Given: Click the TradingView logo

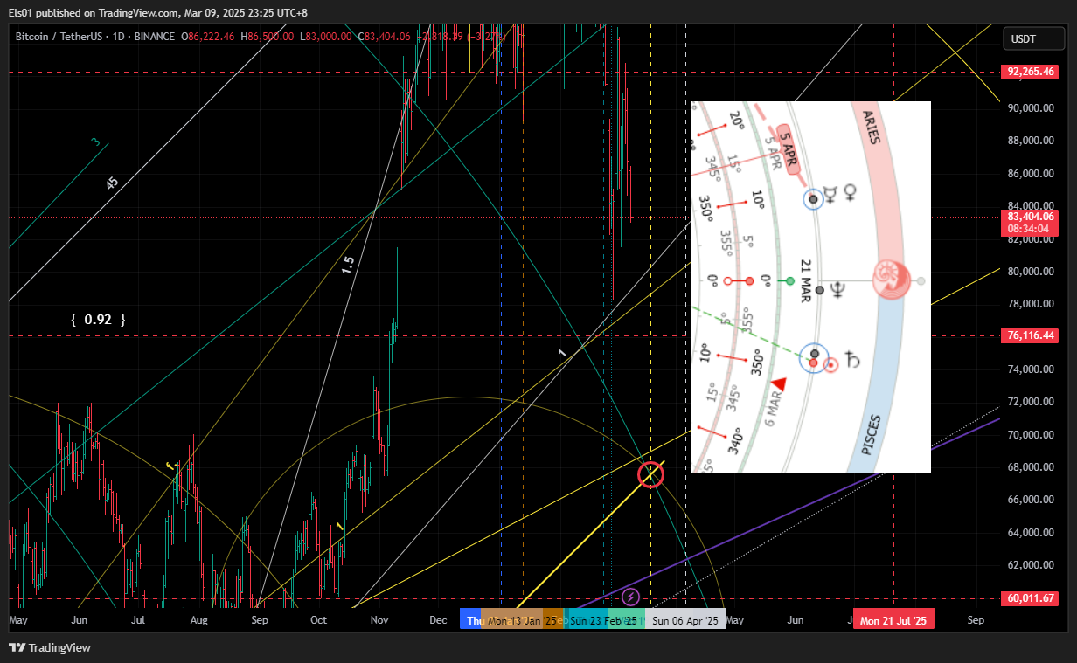Looking at the screenshot, I should coord(50,648).
